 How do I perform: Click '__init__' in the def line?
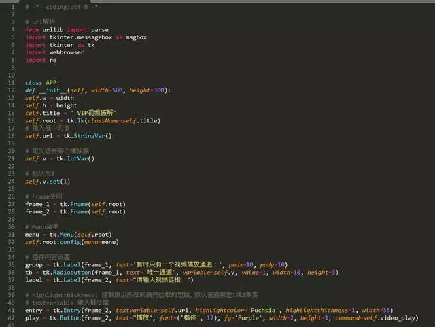point(53,90)
